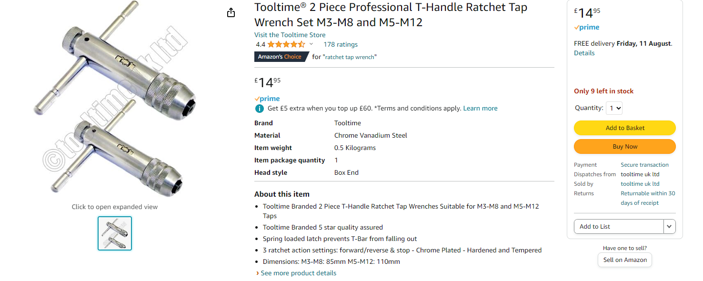Open the 178 ratings link
The width and height of the screenshot is (703, 281).
click(x=341, y=44)
